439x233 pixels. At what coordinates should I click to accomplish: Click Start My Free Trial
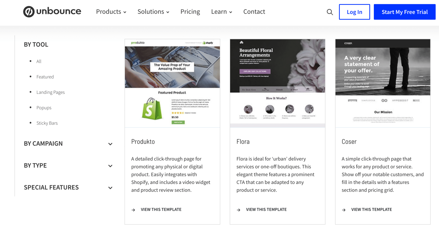pos(404,12)
